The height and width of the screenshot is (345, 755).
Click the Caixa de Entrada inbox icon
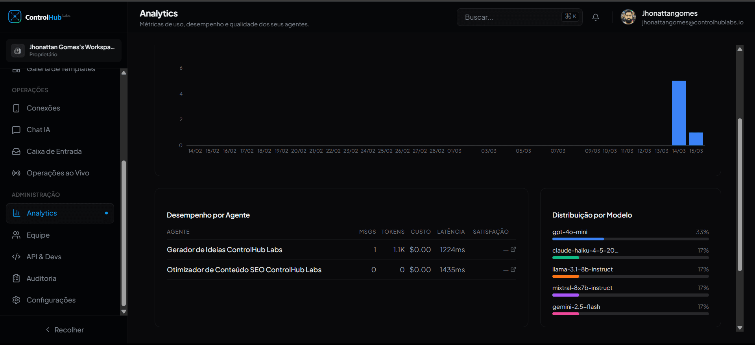tap(16, 151)
